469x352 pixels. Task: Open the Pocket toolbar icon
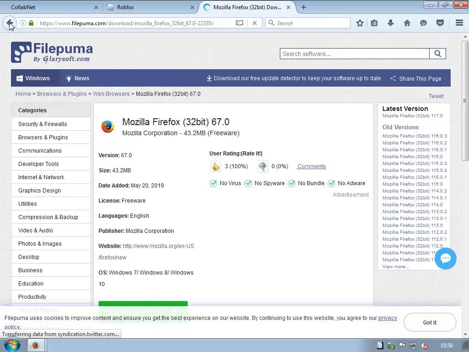(x=440, y=23)
